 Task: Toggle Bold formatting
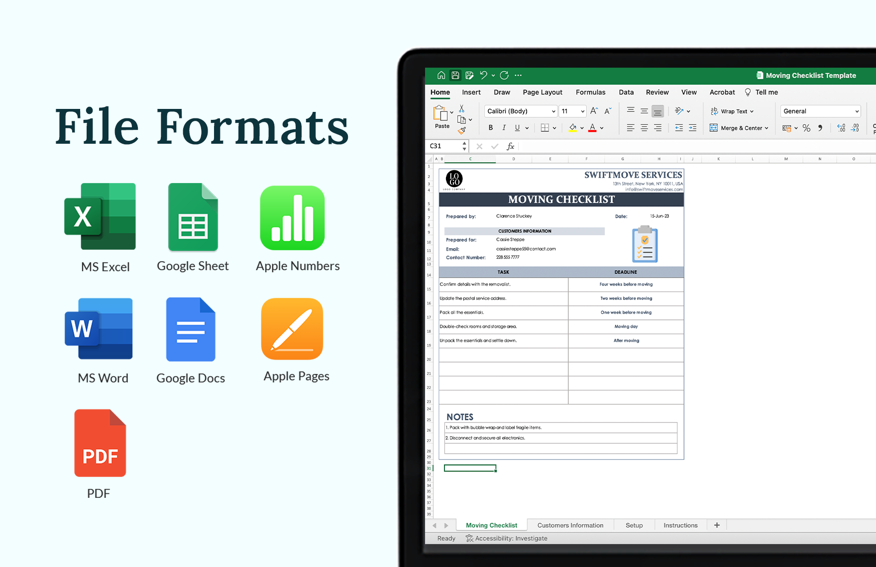coord(491,128)
